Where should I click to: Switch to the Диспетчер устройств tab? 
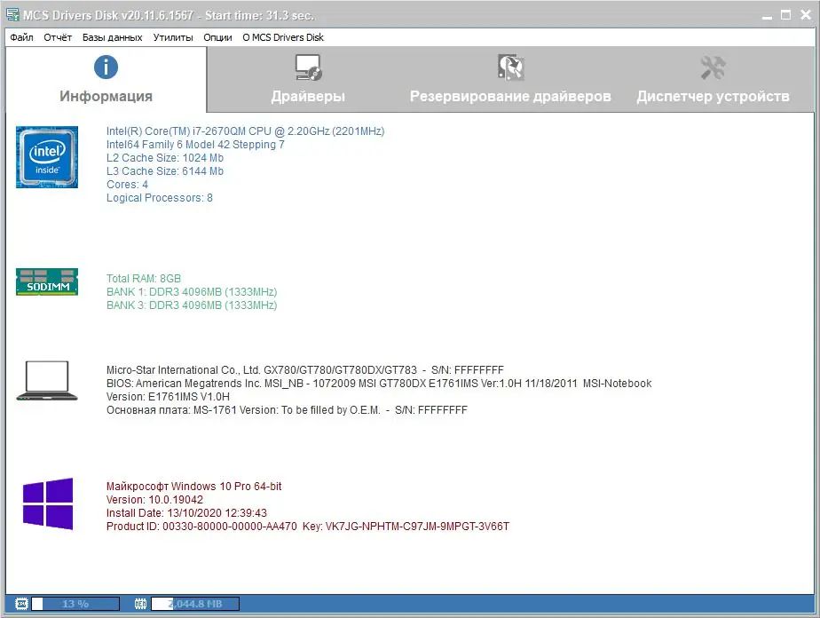[713, 79]
